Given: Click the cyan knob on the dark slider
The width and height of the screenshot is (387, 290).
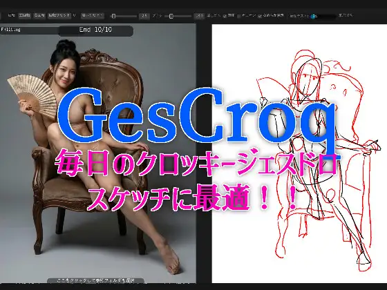Looking at the screenshot, I should (x=314, y=17).
